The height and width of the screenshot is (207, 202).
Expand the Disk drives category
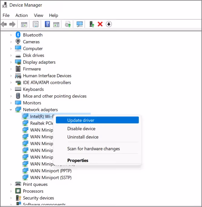pos(11,55)
